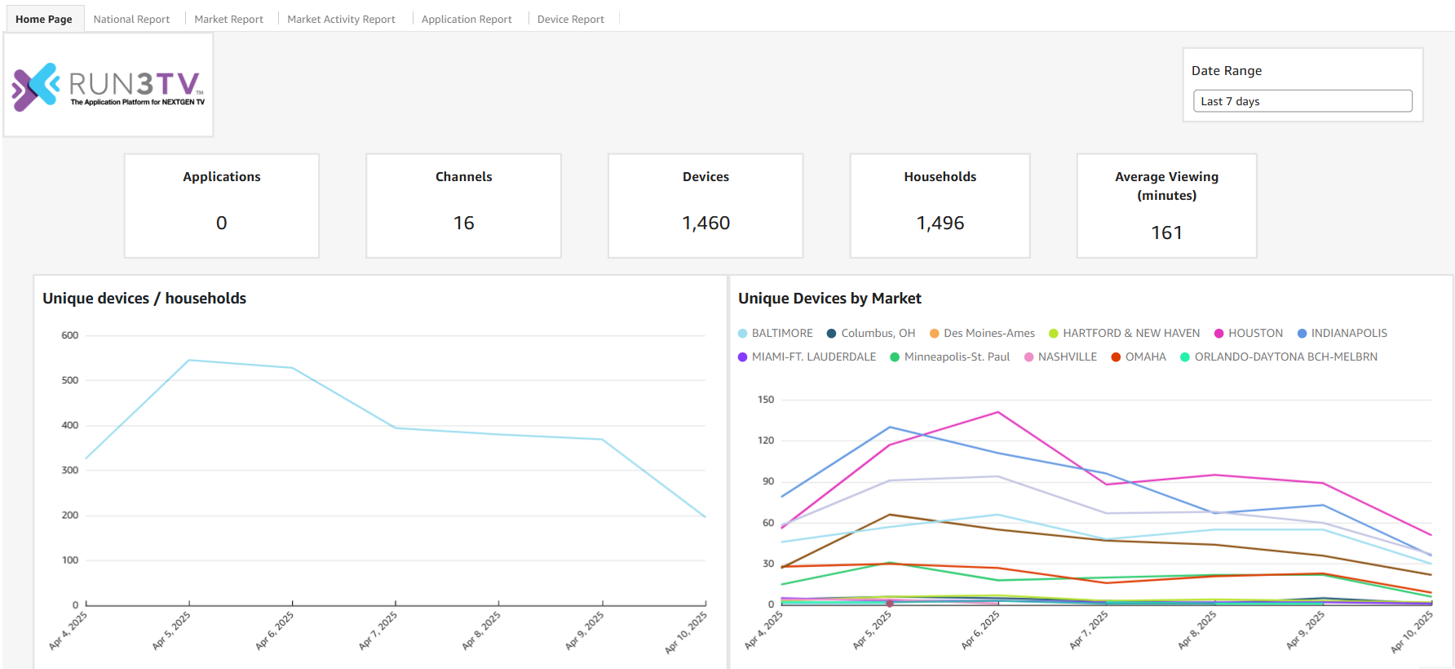
Task: Open the Device Report tab
Action: pos(570,20)
